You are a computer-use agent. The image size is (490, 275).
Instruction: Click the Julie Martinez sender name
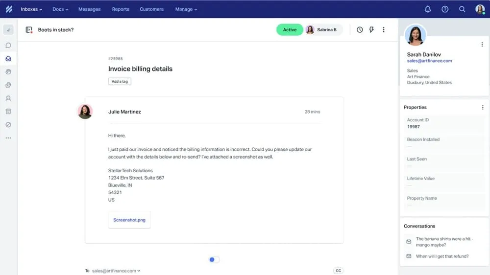point(124,112)
